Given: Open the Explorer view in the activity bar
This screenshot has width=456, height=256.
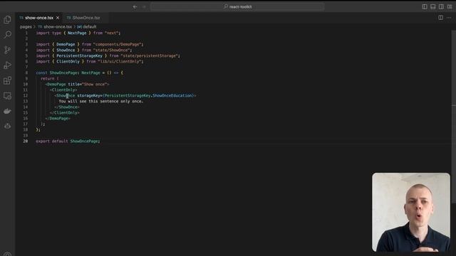Looking at the screenshot, I should pos(7,19).
